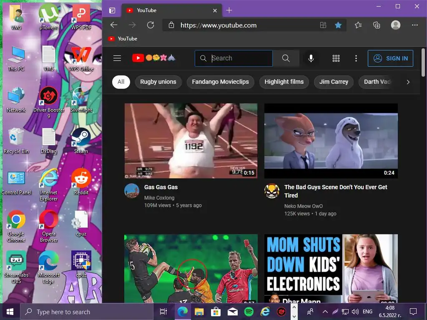Image resolution: width=427 pixels, height=320 pixels.
Task: Open the YouTube apps grid icon
Action: pyautogui.click(x=336, y=58)
